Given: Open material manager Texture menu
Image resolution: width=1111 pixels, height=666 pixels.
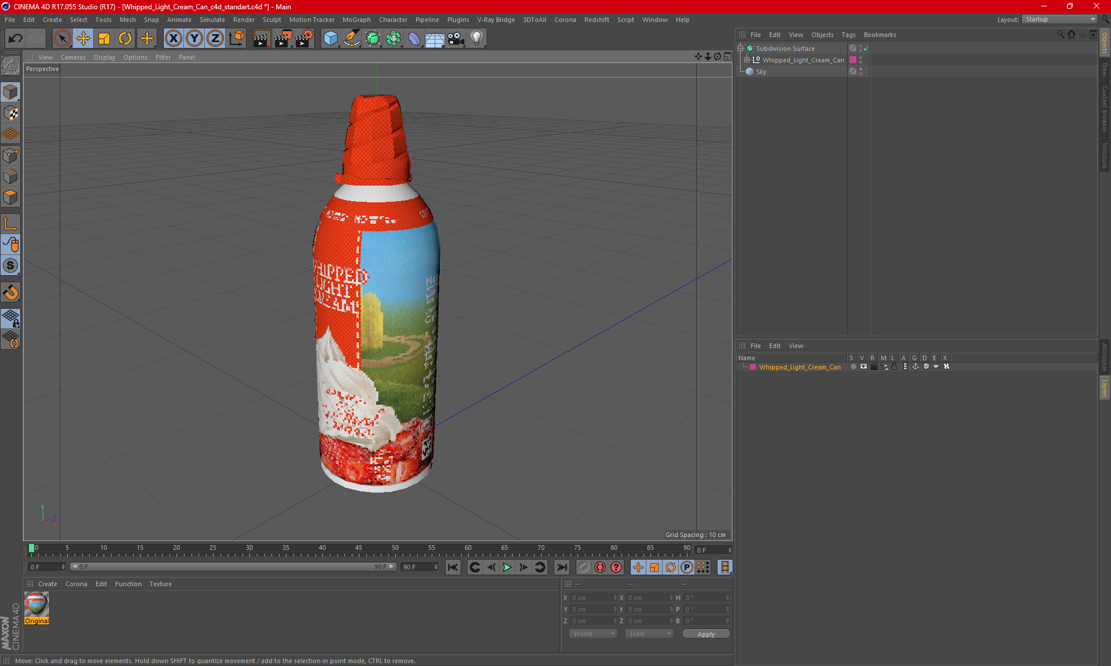Looking at the screenshot, I should click(160, 584).
